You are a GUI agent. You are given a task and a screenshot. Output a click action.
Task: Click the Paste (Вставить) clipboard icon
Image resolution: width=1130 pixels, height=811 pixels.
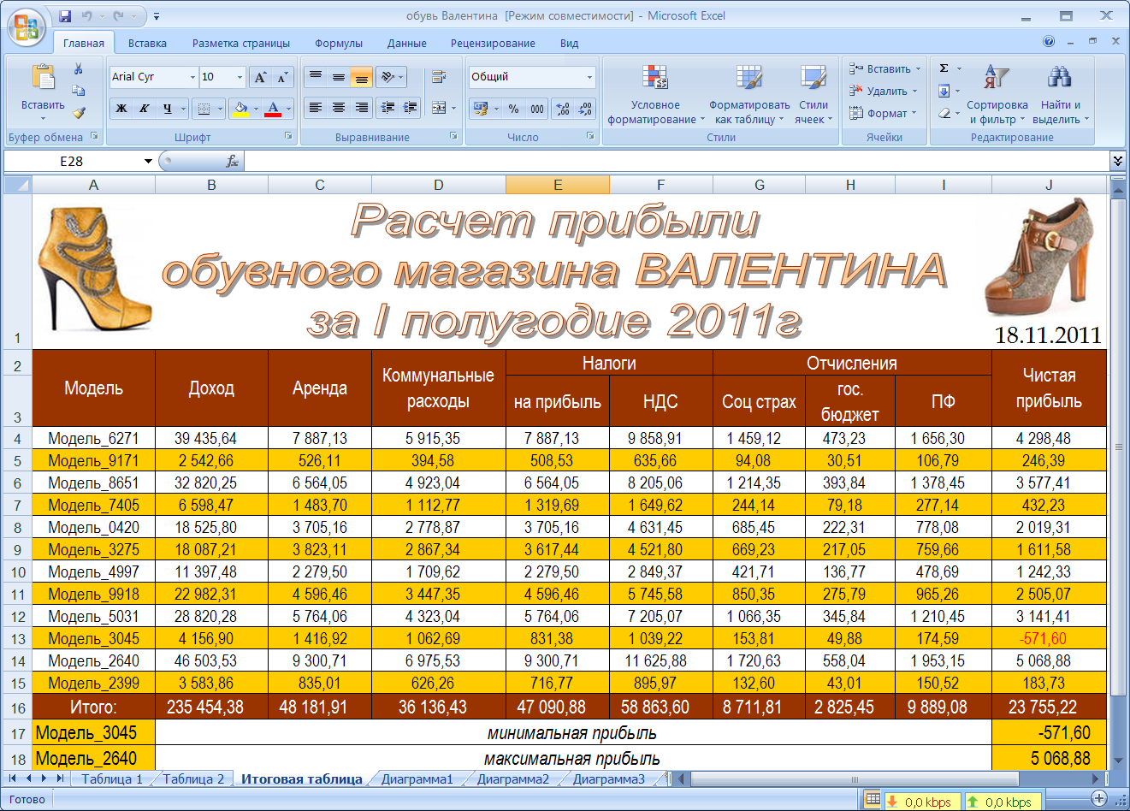tap(43, 77)
